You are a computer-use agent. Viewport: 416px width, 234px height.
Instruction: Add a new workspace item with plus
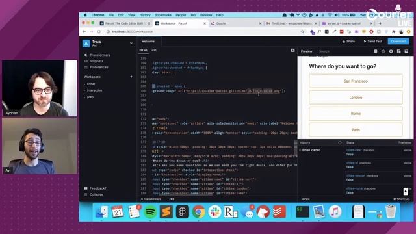click(x=131, y=77)
